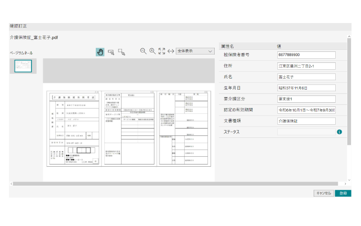Click the vertical scrollbar down arrow

[349, 180]
